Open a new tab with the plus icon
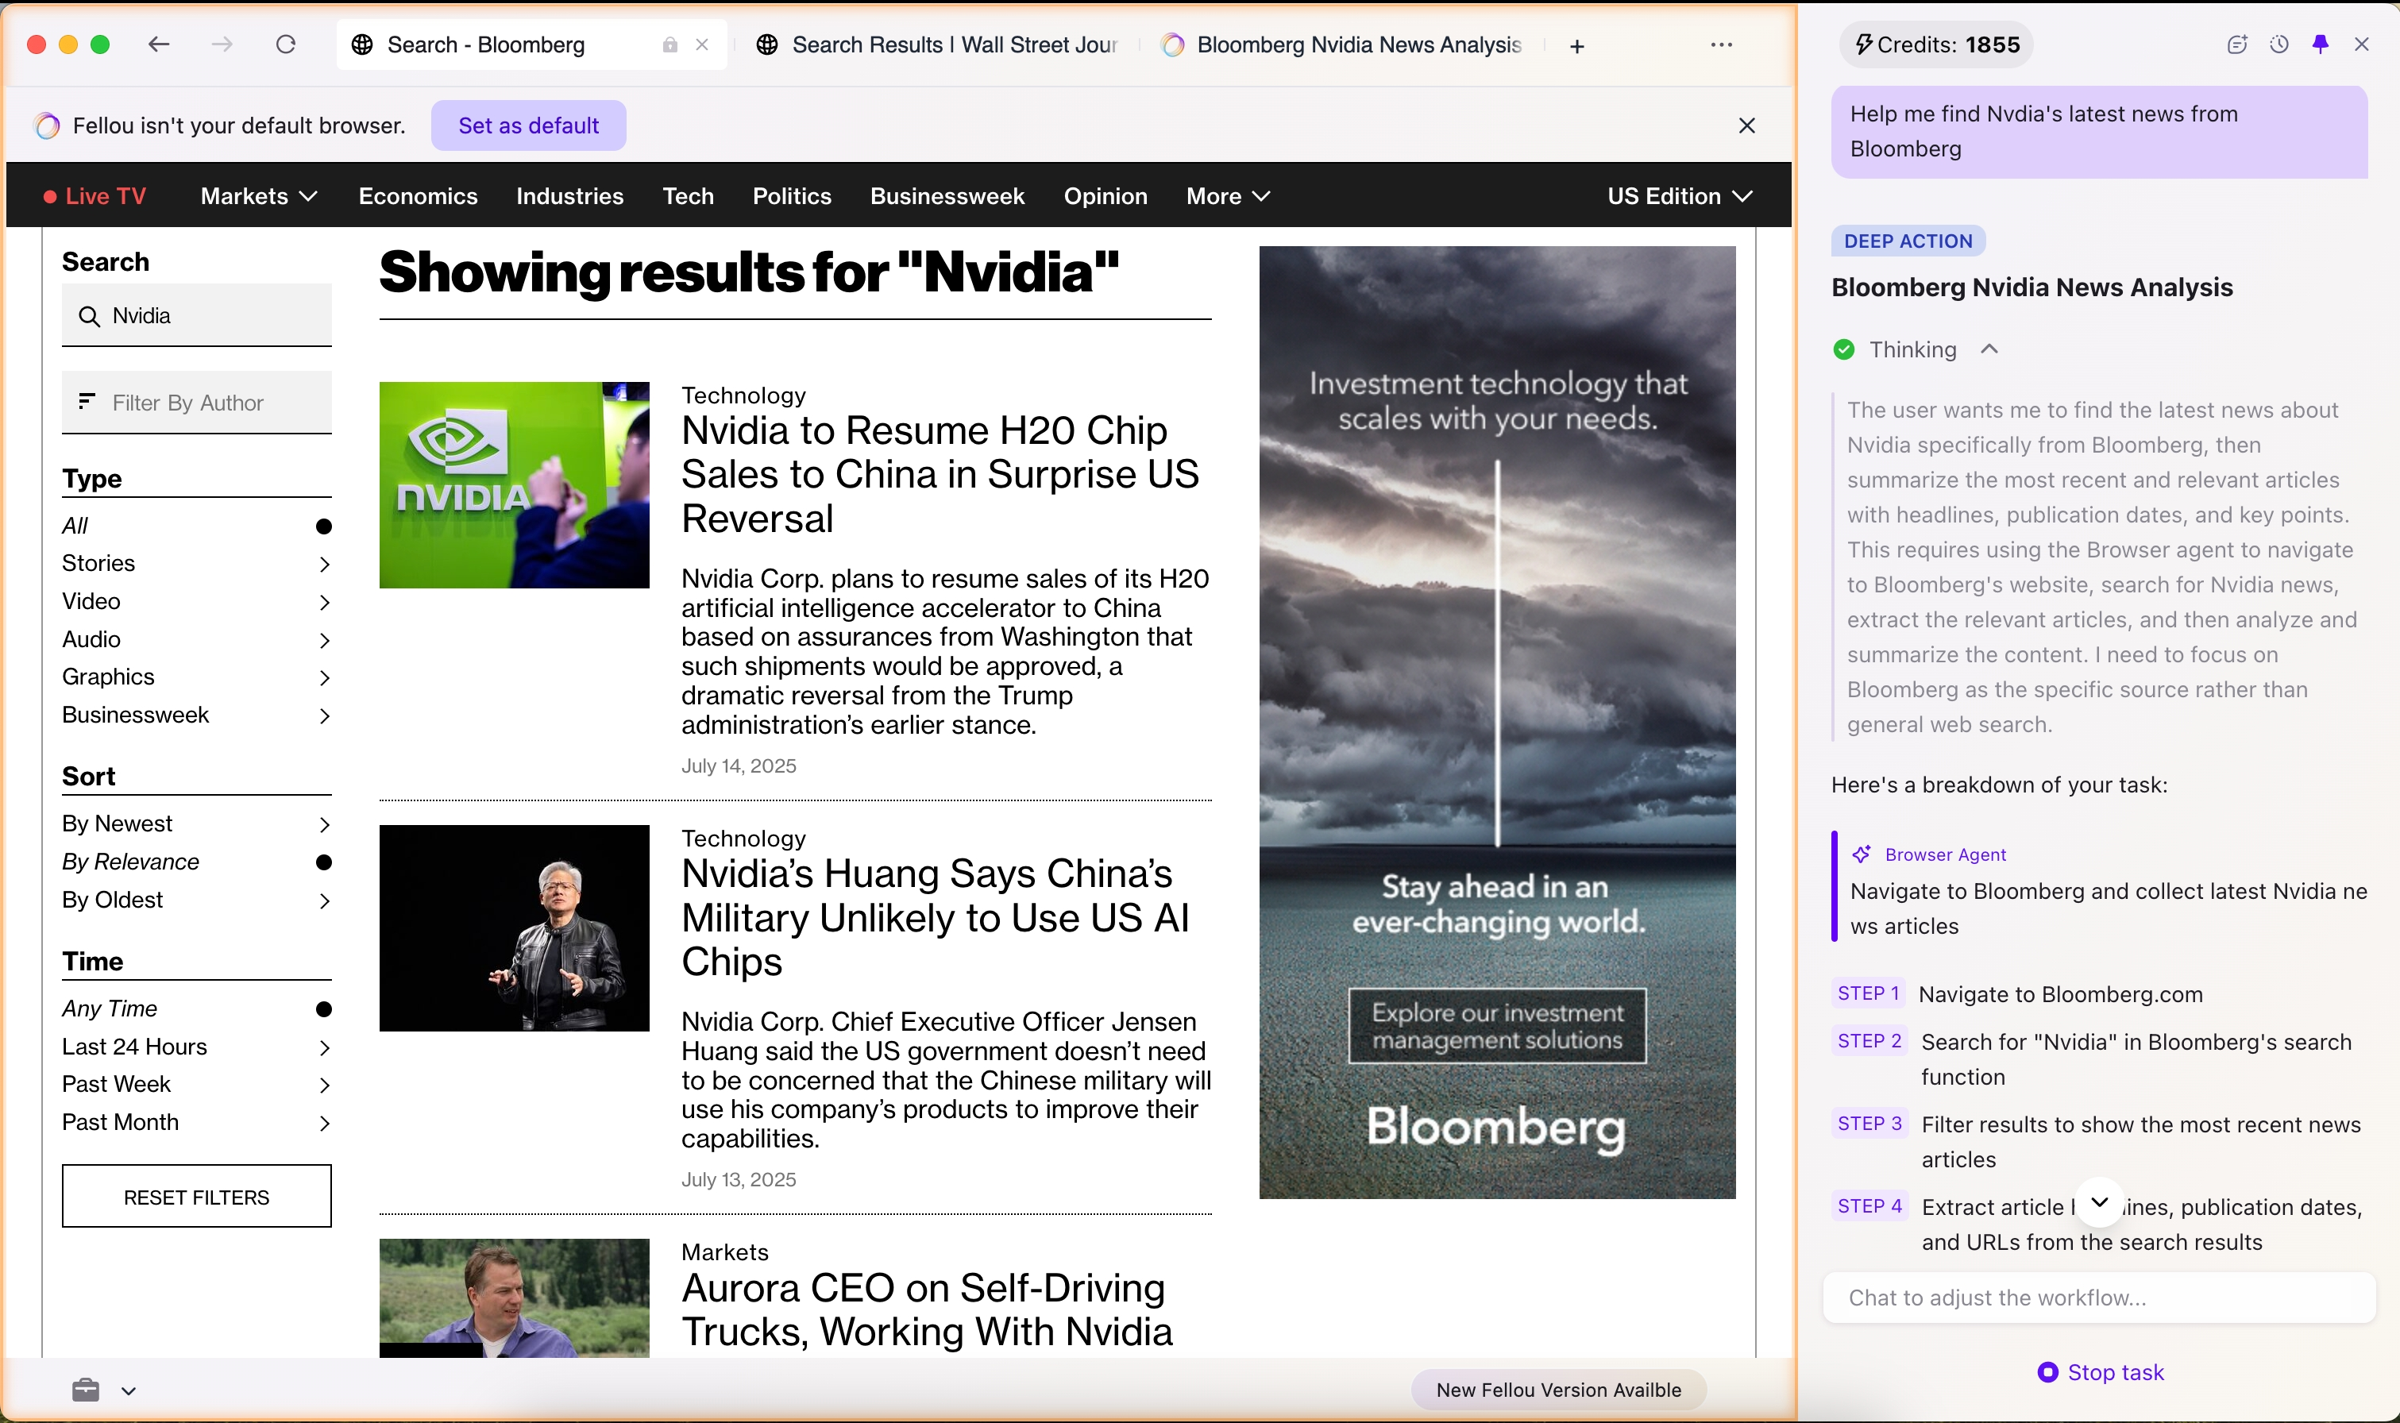Image resolution: width=2400 pixels, height=1423 pixels. coord(1577,46)
